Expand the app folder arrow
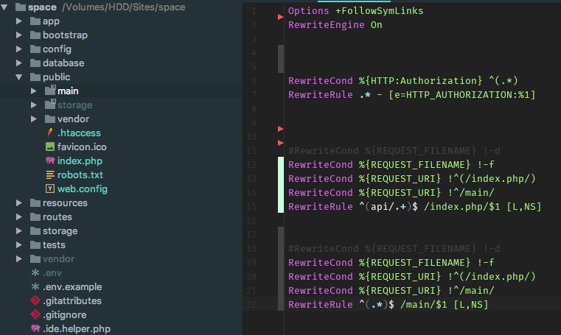The height and width of the screenshot is (335, 561). tap(19, 21)
